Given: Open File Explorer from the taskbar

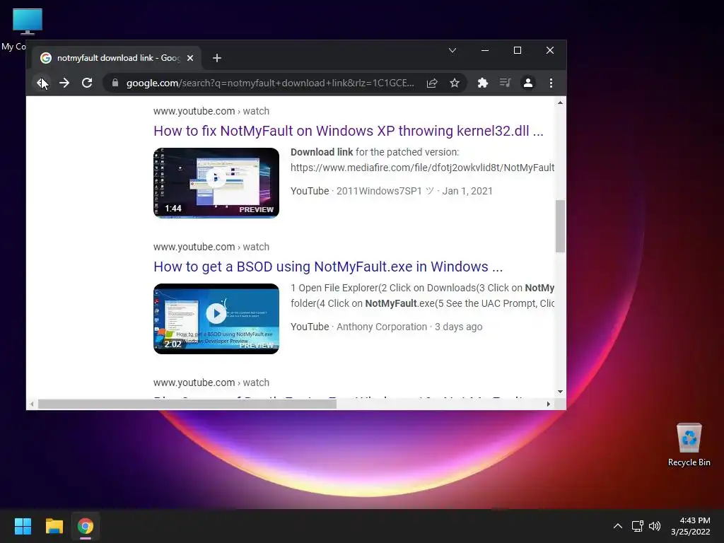Looking at the screenshot, I should tap(54, 526).
